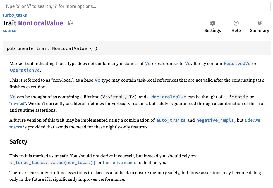This screenshot has height=188, width=273.
Task: Focus the search input field
Action: 136,6
